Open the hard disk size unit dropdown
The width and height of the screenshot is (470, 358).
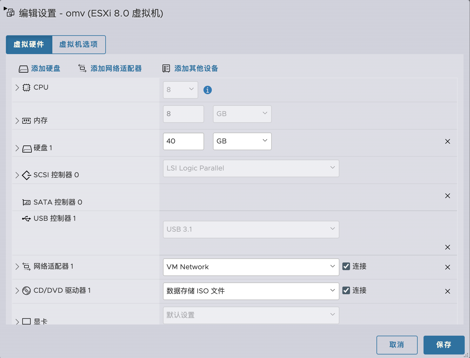[242, 141]
